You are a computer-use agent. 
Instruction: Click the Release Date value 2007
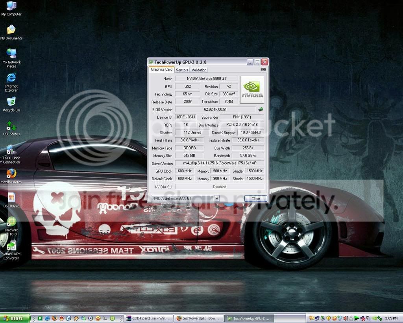pyautogui.click(x=187, y=101)
